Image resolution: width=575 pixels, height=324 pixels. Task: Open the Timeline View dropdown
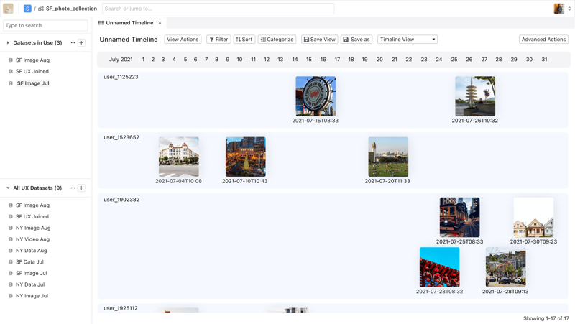tap(408, 40)
